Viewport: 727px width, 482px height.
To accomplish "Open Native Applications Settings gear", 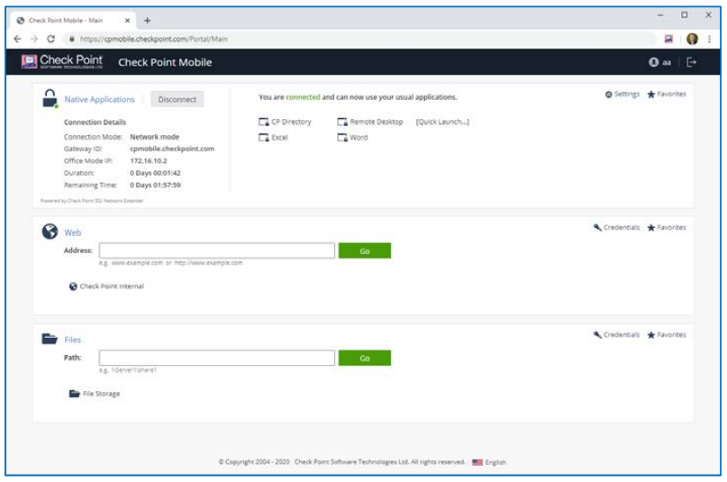I will [622, 94].
